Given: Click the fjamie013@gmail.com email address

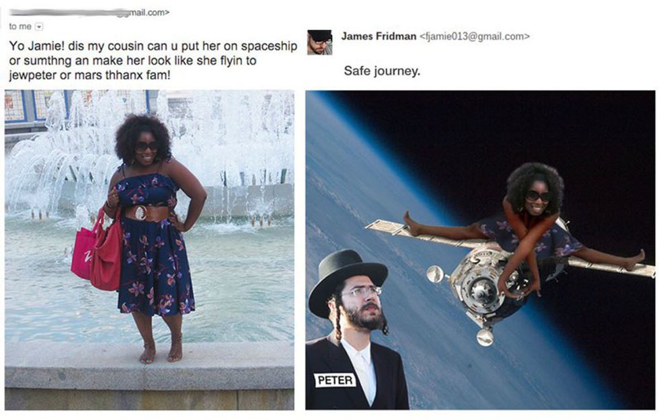Looking at the screenshot, I should 475,36.
